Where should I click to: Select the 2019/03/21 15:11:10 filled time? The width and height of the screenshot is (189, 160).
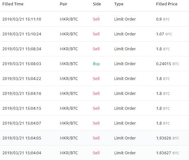pos(22,19)
